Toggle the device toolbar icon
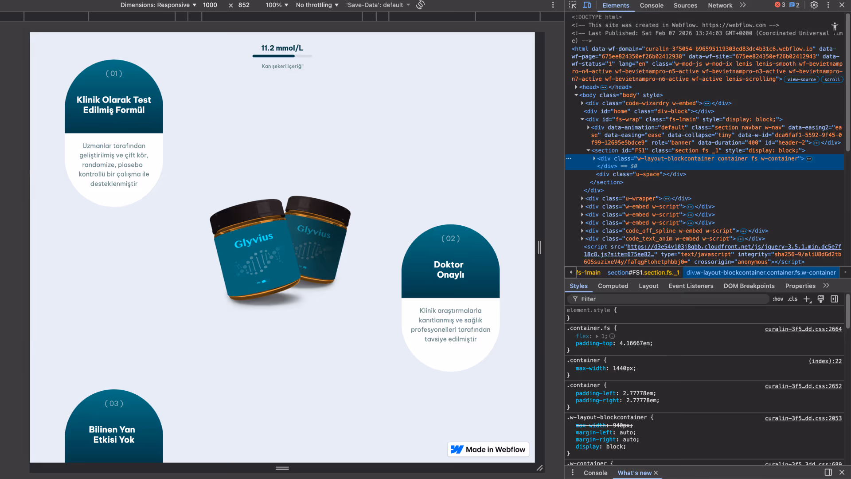The width and height of the screenshot is (851, 479). pyautogui.click(x=587, y=5)
